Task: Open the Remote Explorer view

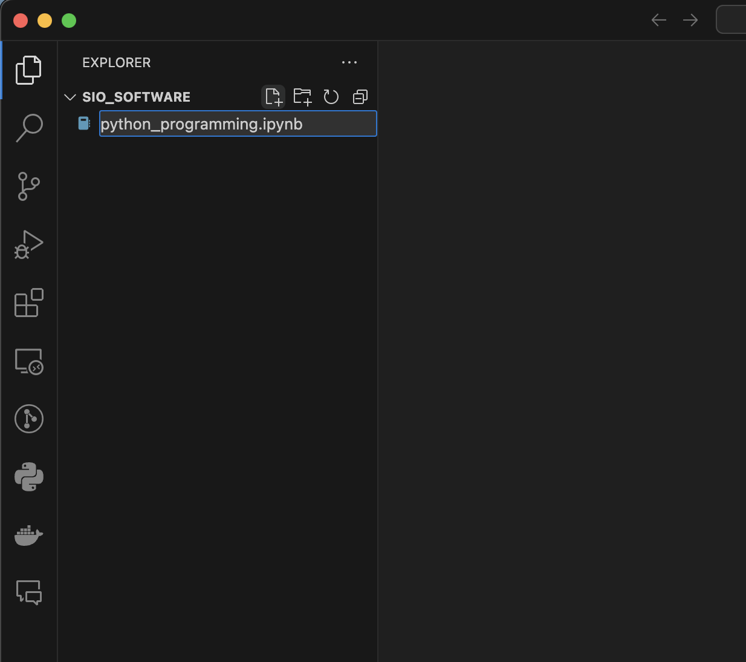Action: coord(28,361)
